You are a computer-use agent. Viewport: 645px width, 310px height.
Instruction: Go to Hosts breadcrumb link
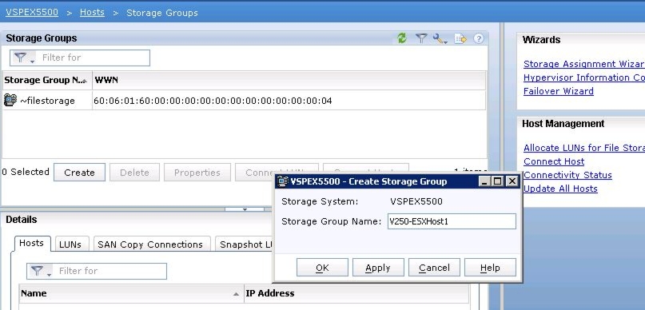click(x=92, y=12)
